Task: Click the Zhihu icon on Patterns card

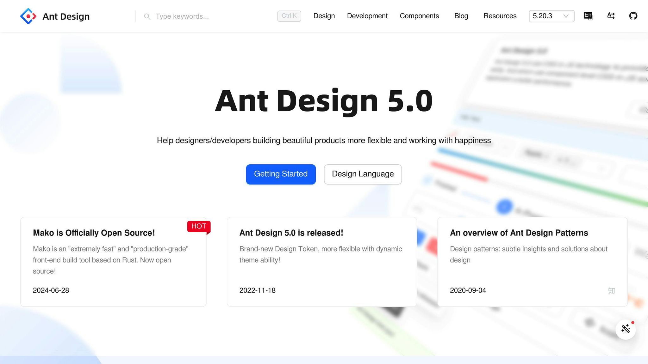Action: coord(611,291)
